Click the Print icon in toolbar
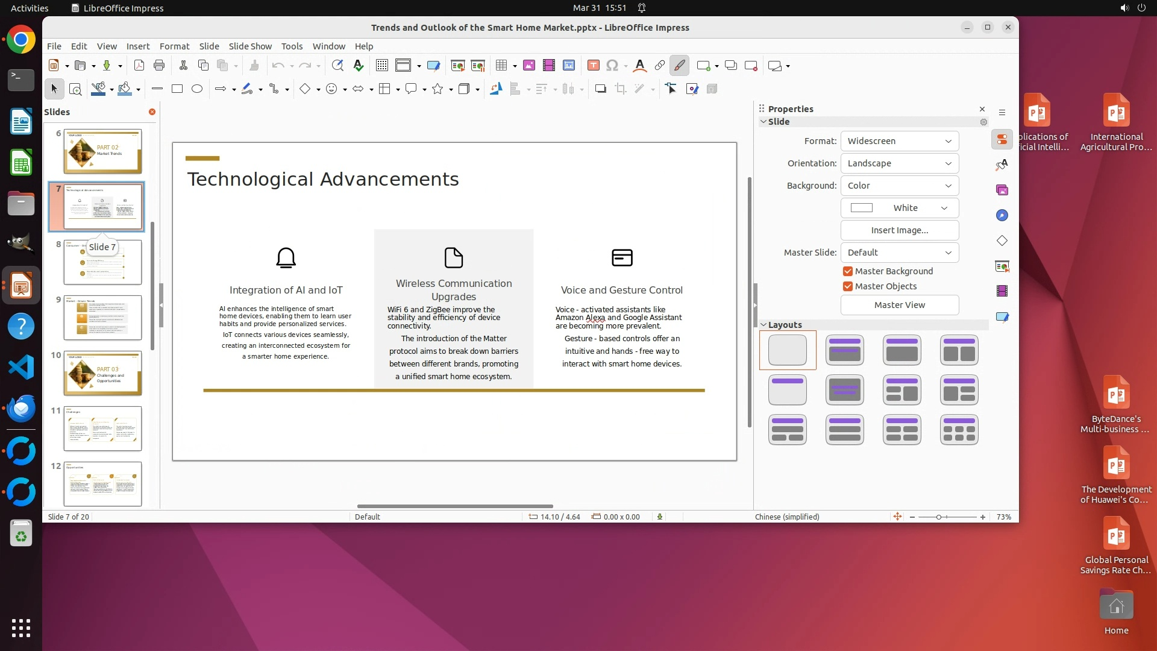Screen dimensions: 1157x651 point(159,66)
